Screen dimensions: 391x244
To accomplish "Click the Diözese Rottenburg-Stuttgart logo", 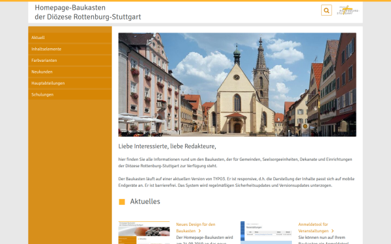I will pyautogui.click(x=348, y=10).
